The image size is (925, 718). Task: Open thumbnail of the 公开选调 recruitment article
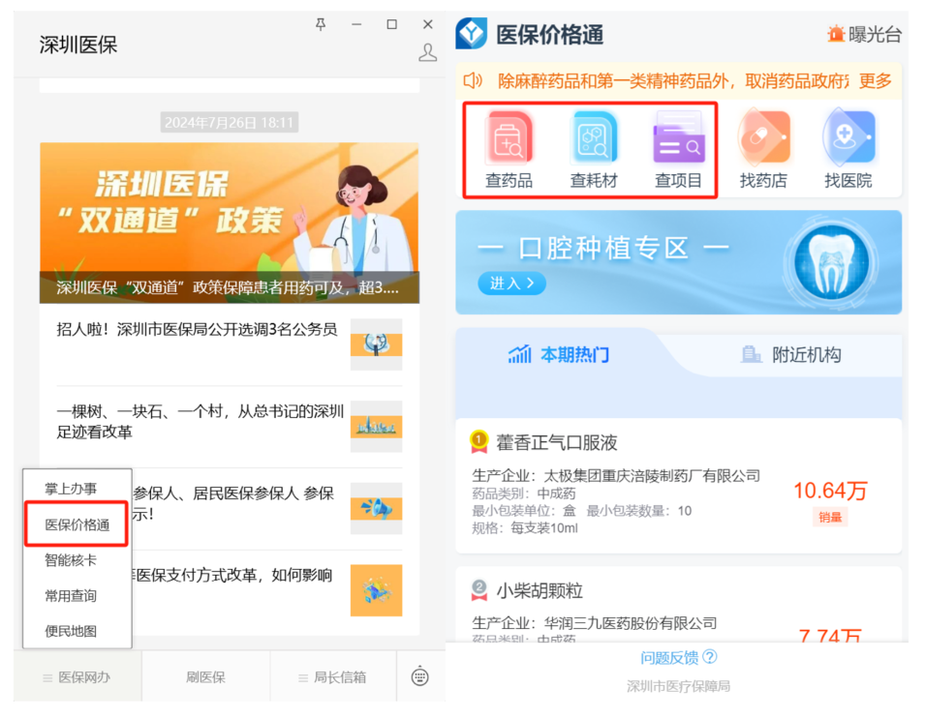click(377, 344)
